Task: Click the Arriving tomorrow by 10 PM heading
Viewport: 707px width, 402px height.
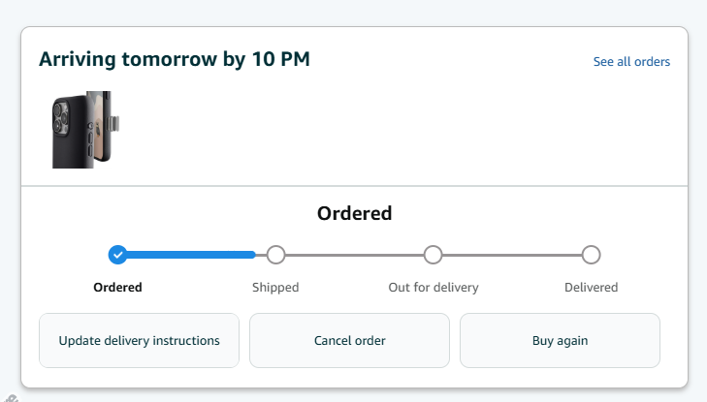Action: click(175, 59)
